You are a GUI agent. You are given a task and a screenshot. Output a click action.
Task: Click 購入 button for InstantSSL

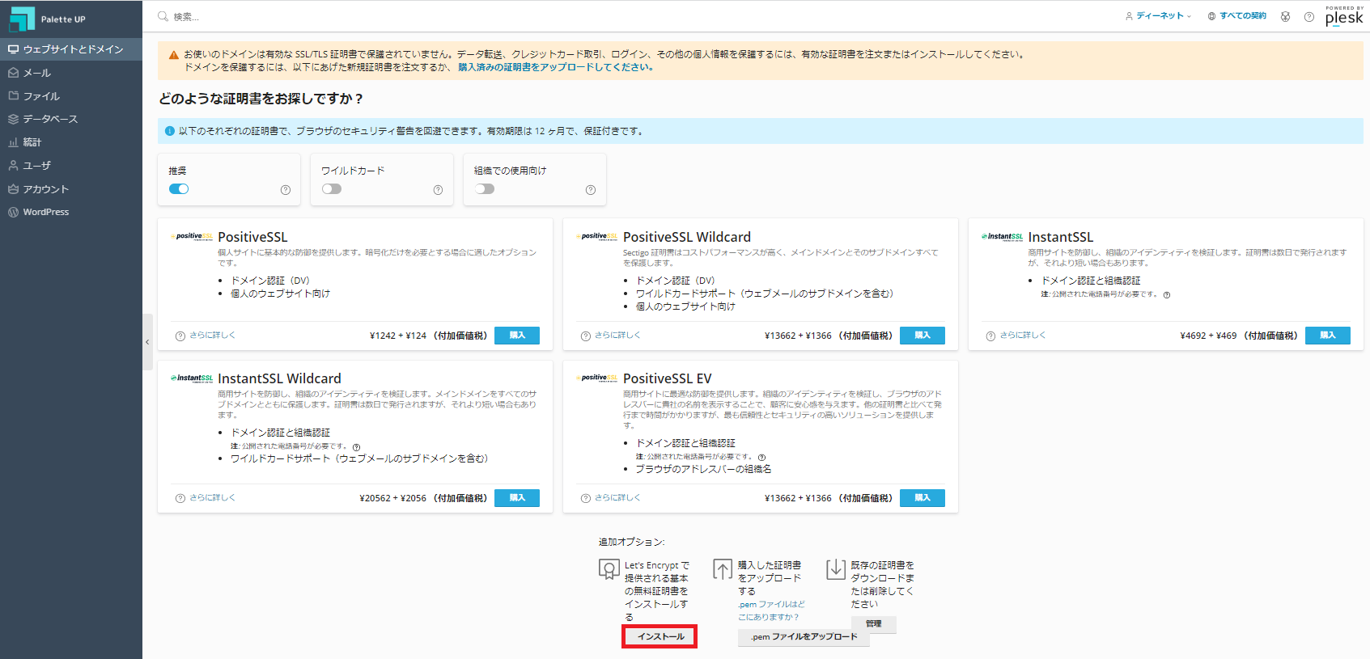1328,336
